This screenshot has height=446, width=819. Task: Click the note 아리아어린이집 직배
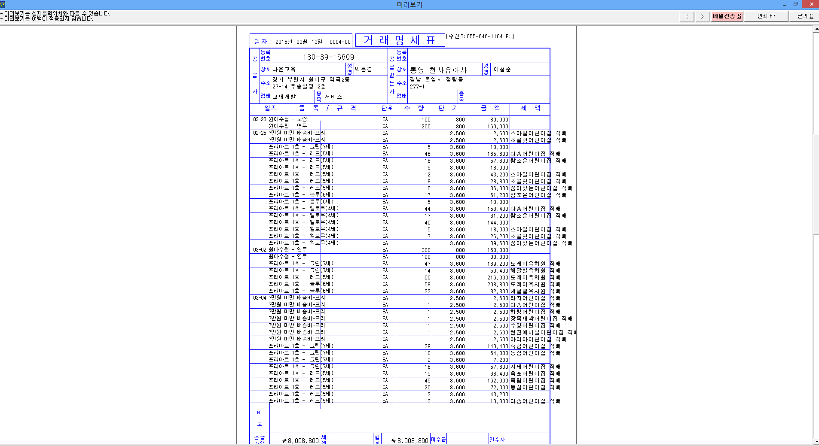point(538,340)
